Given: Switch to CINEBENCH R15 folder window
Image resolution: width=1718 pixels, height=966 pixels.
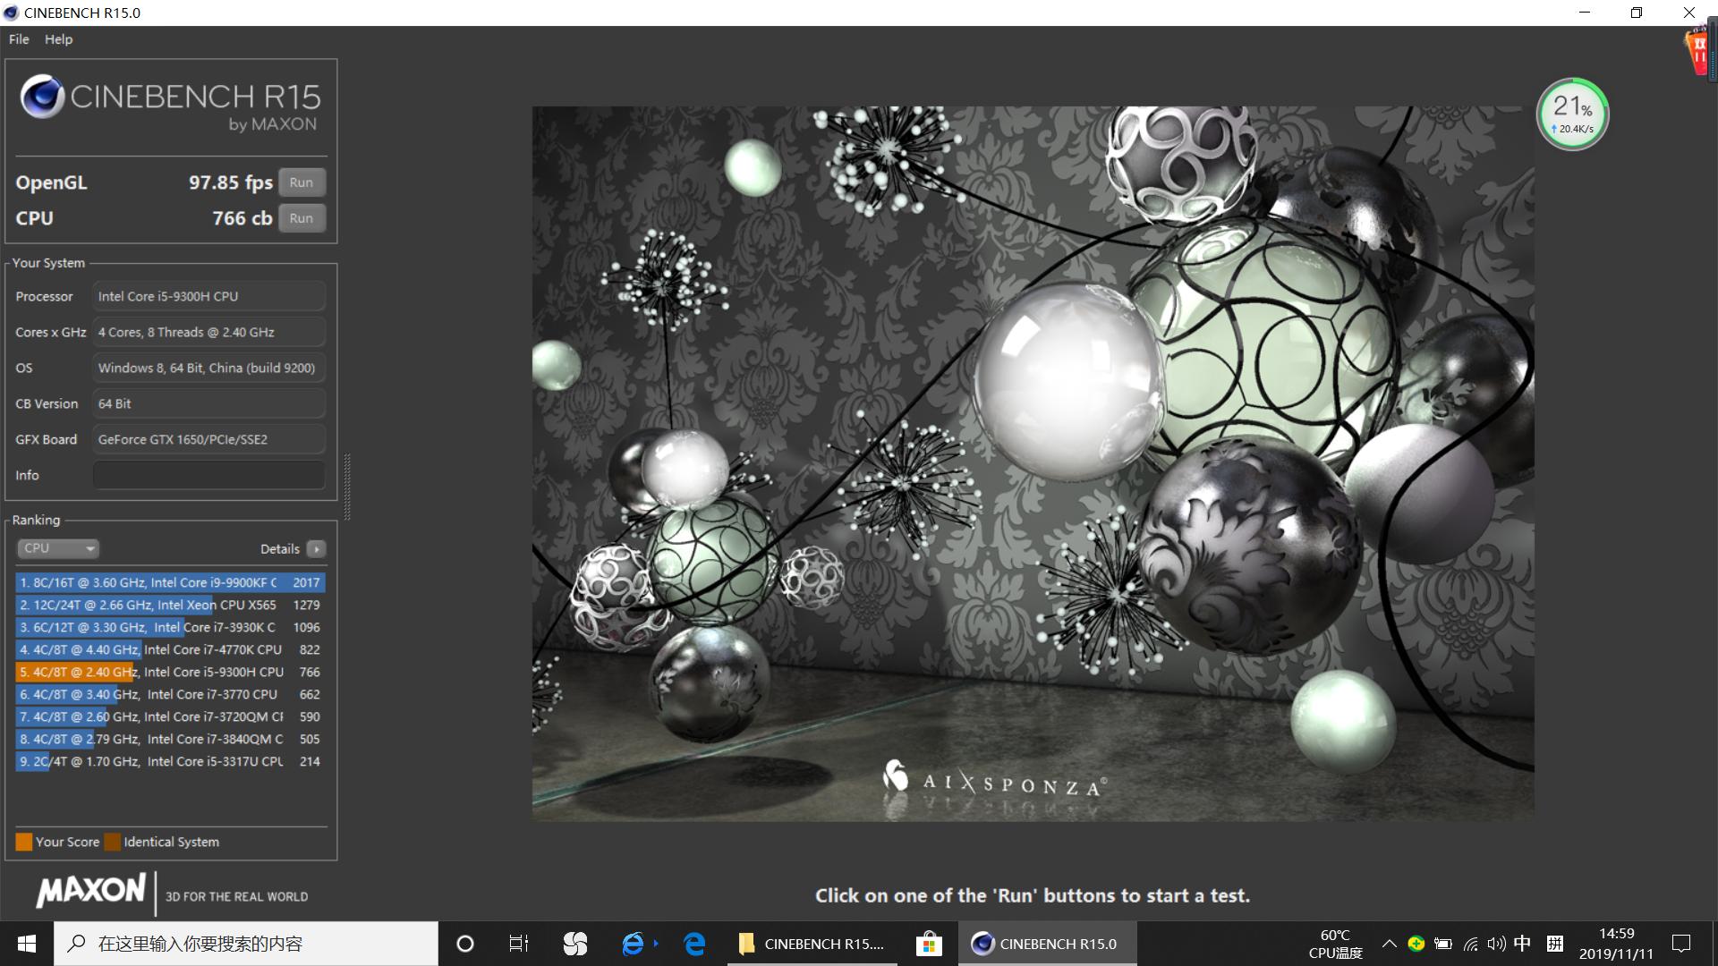Looking at the screenshot, I should click(812, 944).
